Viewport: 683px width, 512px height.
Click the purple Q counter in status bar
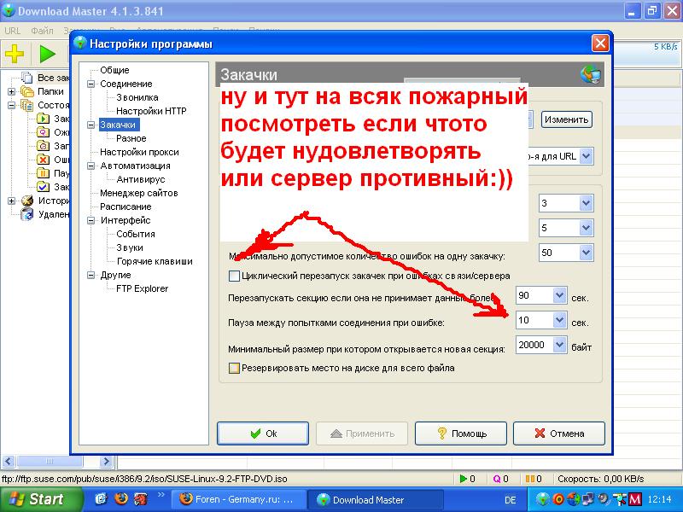[500, 479]
